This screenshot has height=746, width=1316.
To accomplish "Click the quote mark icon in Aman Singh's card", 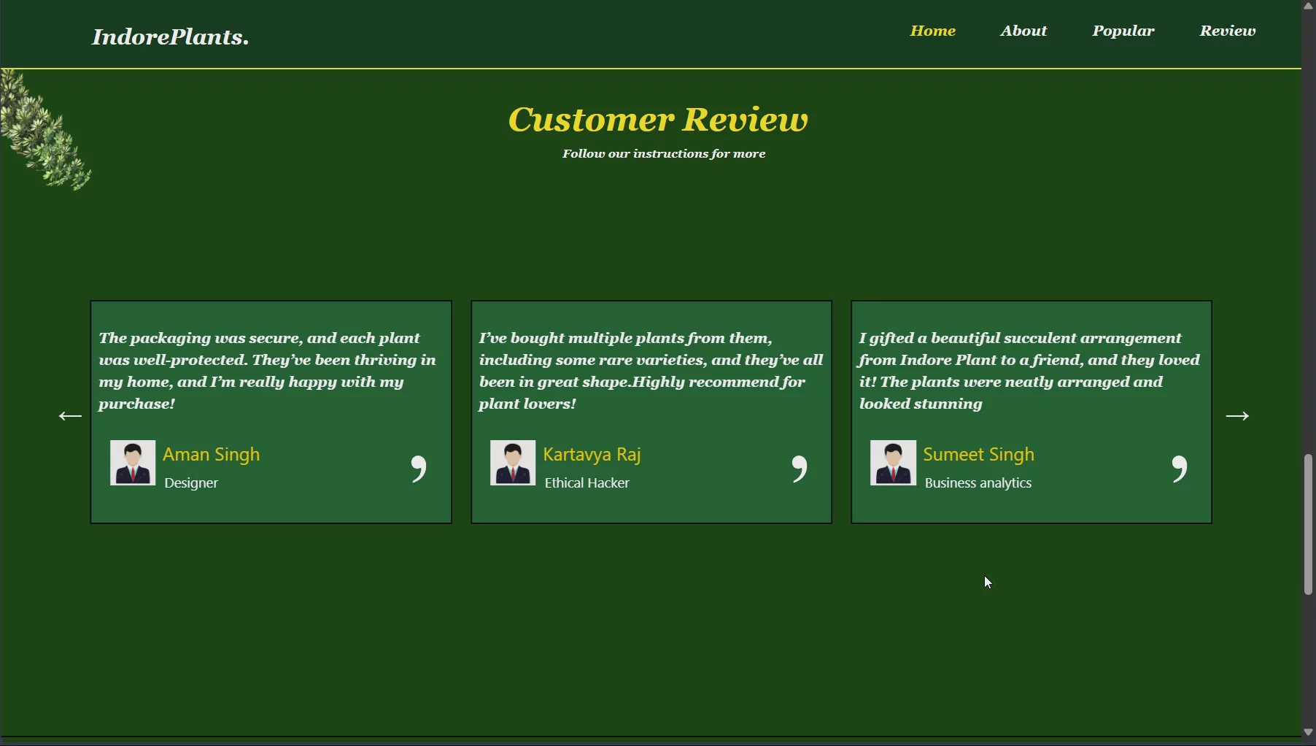I will (x=419, y=468).
